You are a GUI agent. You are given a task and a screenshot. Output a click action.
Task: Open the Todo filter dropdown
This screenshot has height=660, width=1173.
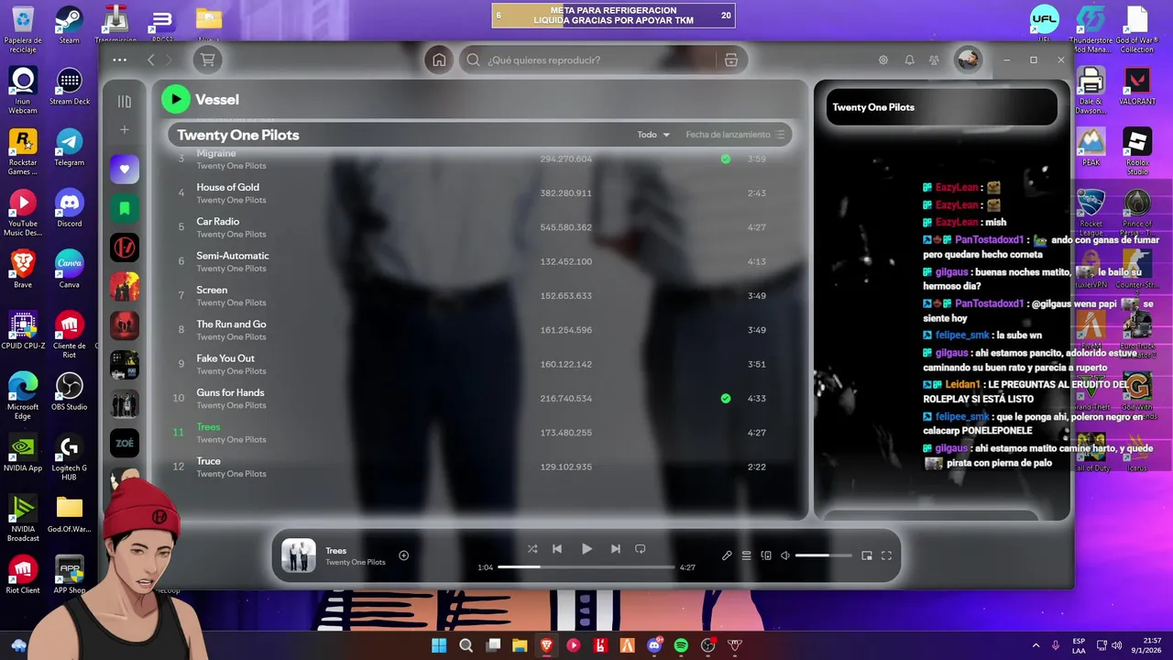tap(653, 135)
